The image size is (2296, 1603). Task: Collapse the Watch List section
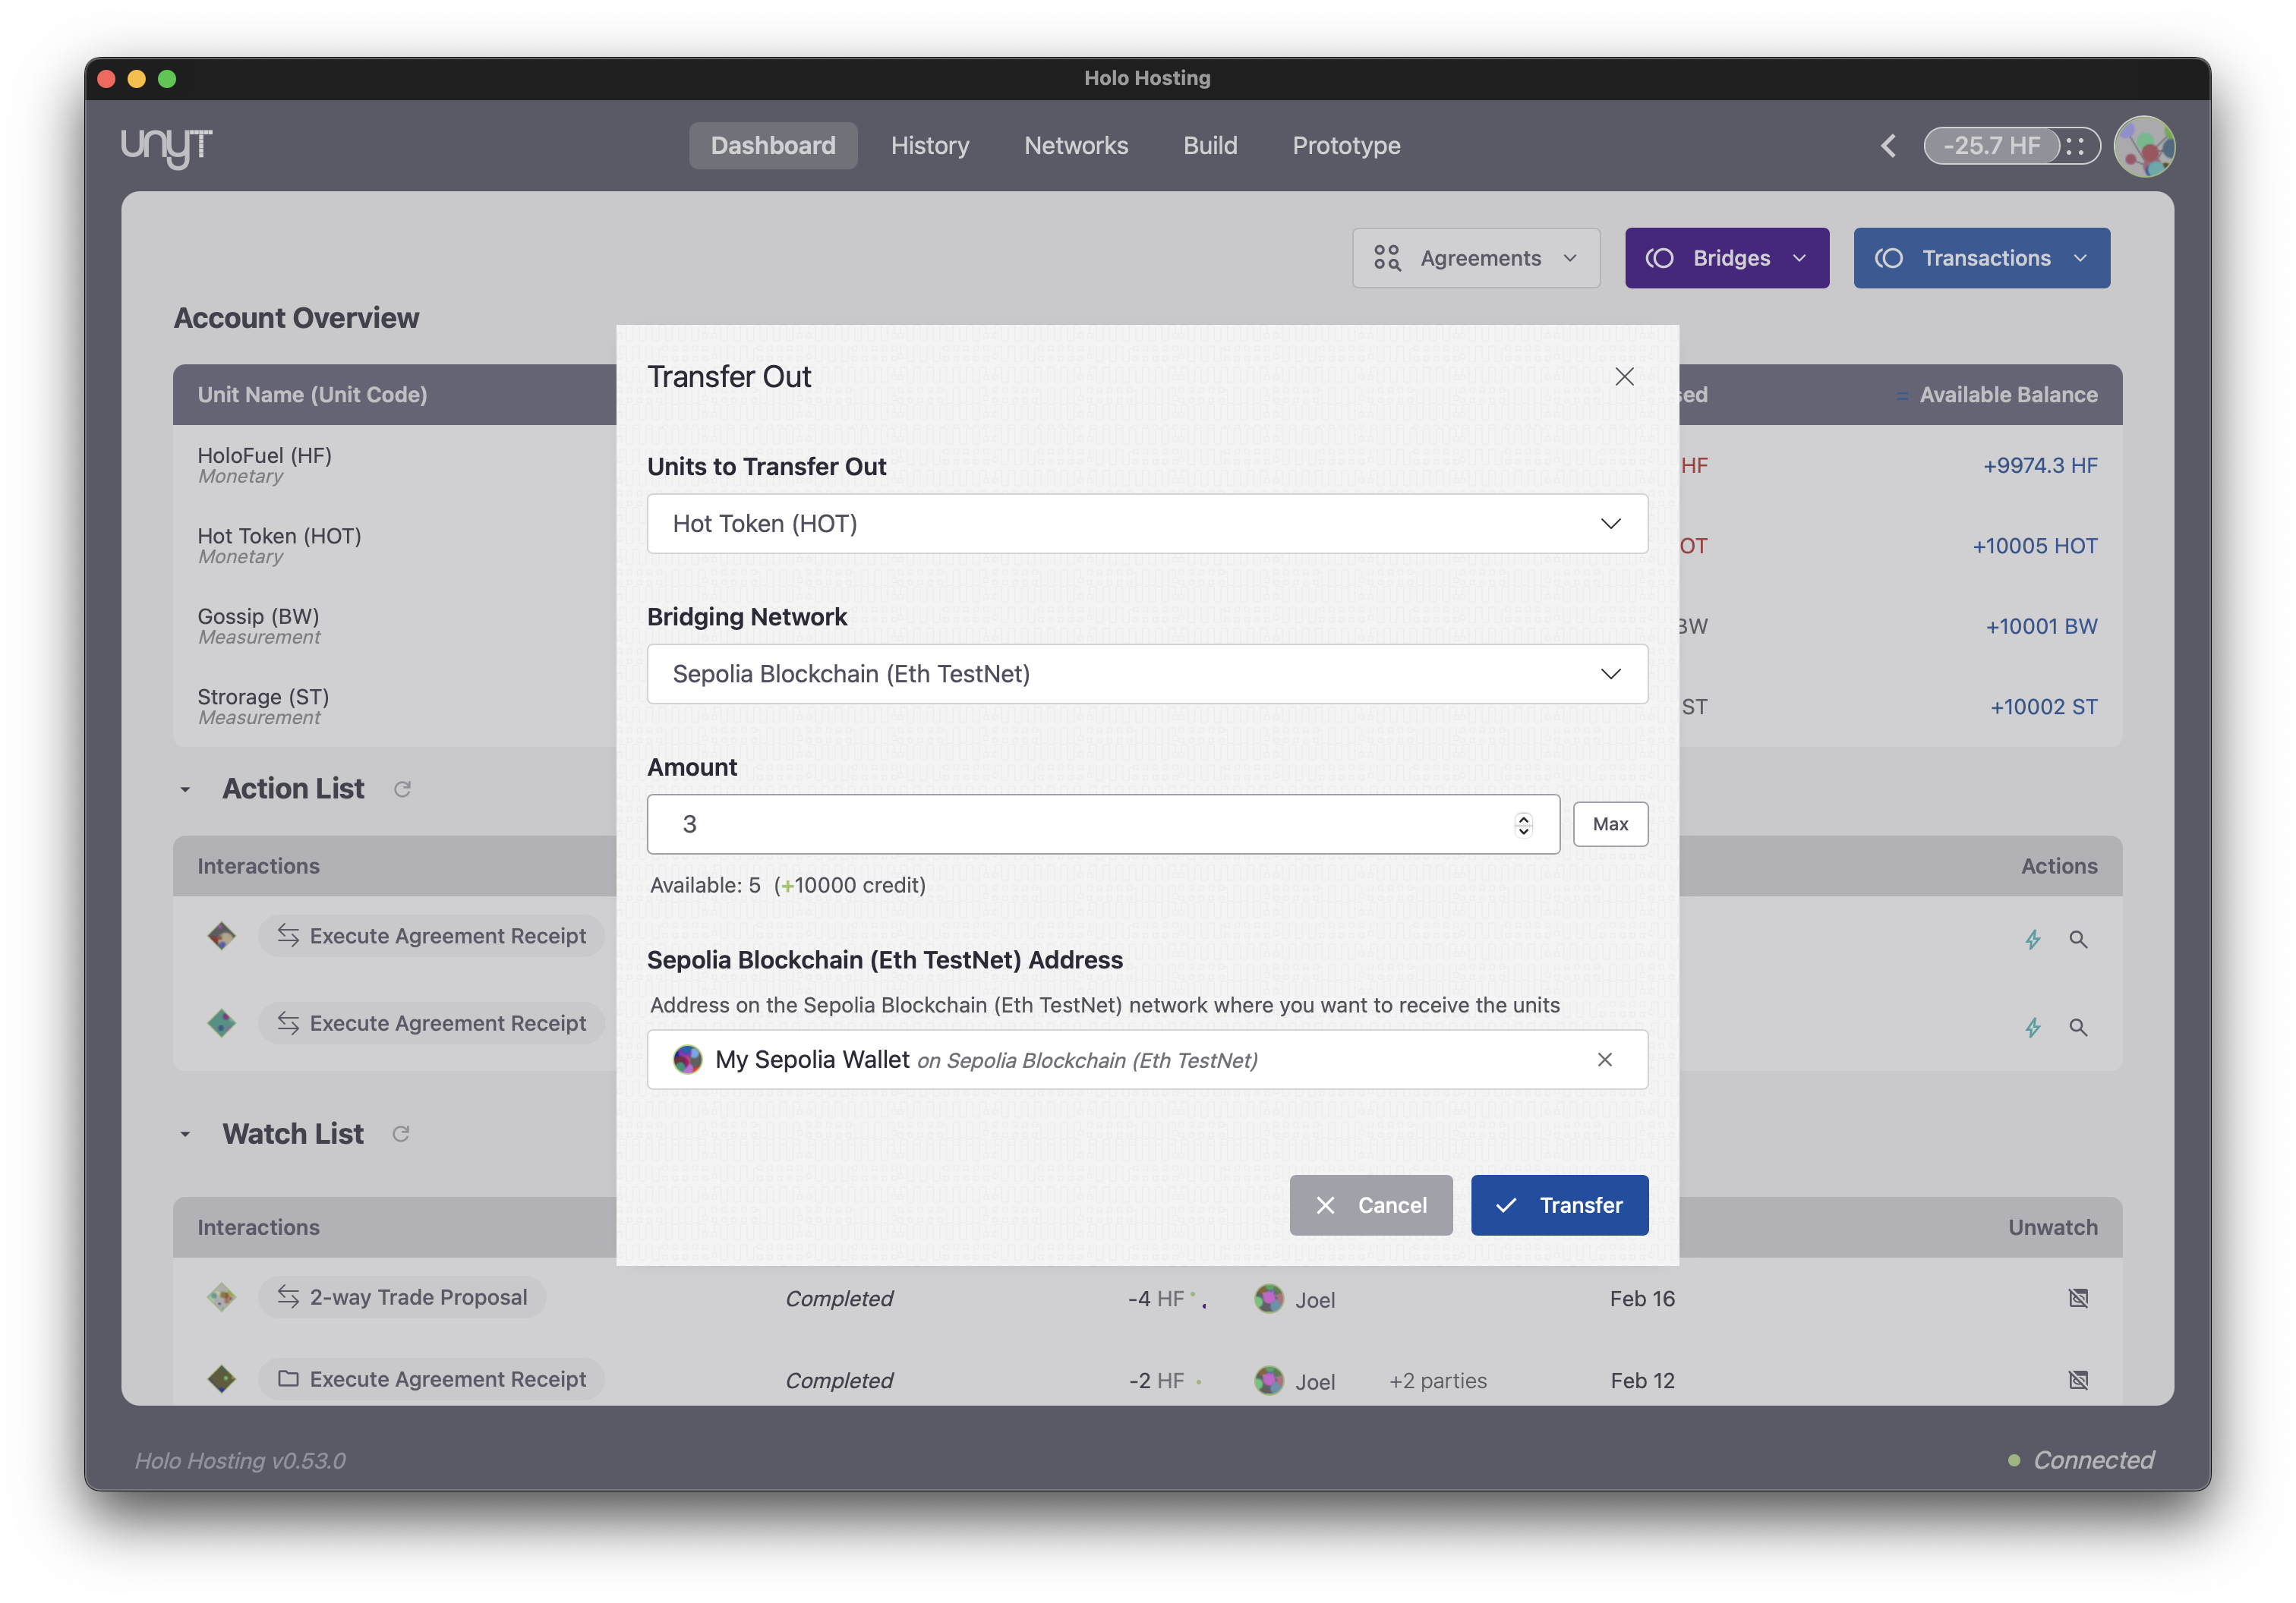(x=185, y=1134)
